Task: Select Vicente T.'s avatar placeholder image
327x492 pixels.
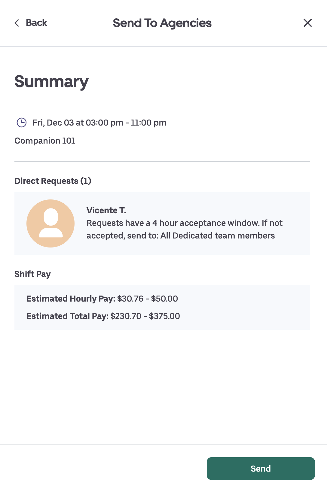Action: [x=50, y=223]
